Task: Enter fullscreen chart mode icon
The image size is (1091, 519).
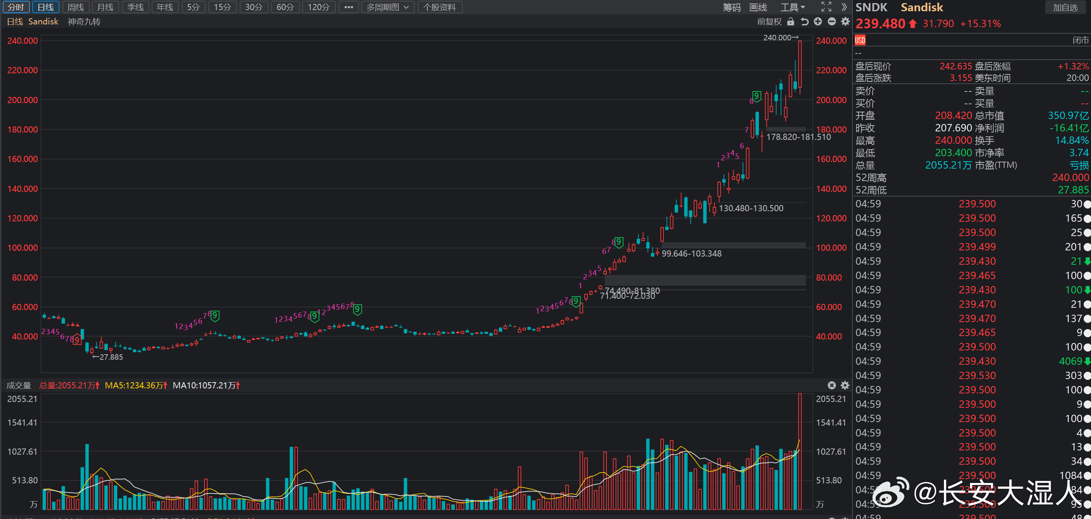Action: [x=826, y=7]
